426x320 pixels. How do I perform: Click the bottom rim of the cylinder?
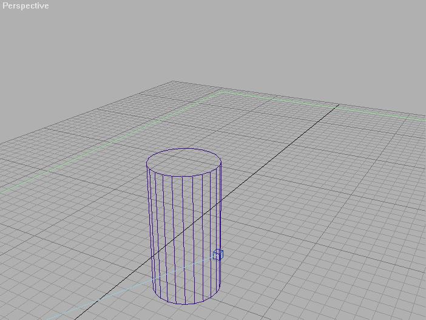coord(185,303)
